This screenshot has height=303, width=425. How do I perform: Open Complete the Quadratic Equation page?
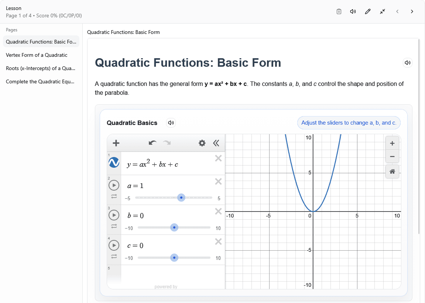(41, 81)
